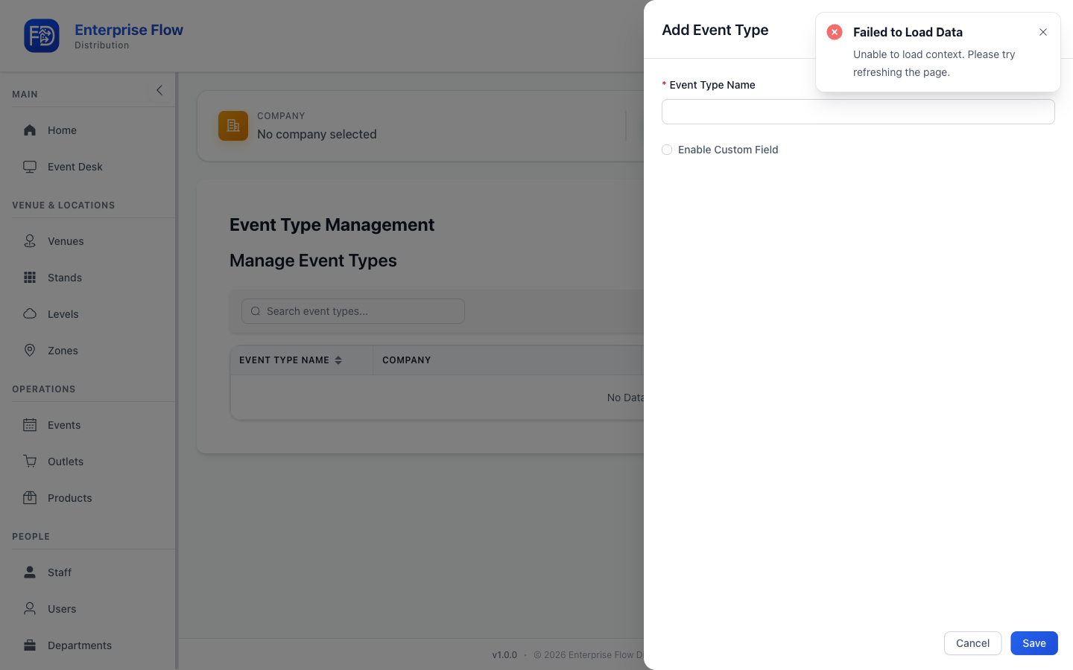Click the Stands grid icon
Image resolution: width=1073 pixels, height=670 pixels.
[x=30, y=278]
